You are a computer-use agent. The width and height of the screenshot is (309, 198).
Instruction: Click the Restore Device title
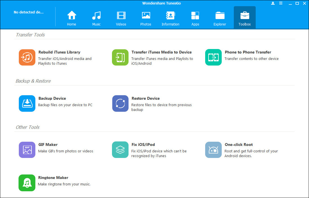[x=146, y=98]
